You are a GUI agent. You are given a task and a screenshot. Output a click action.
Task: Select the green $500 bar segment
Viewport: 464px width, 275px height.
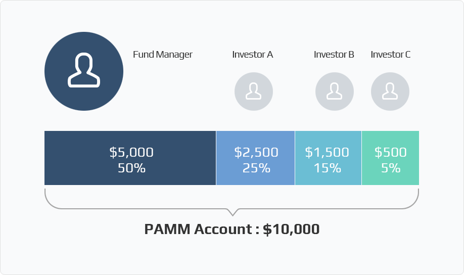click(390, 158)
